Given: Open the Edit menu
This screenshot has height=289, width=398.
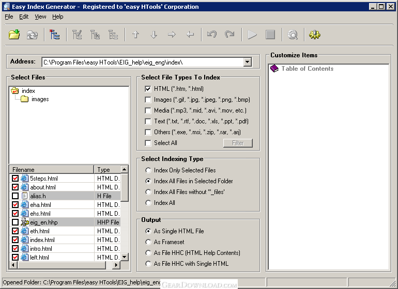Looking at the screenshot, I should pos(24,17).
